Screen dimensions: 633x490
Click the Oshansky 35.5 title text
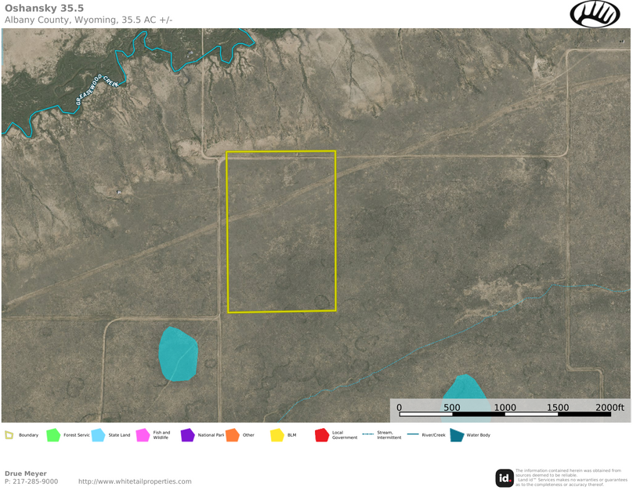44,8
